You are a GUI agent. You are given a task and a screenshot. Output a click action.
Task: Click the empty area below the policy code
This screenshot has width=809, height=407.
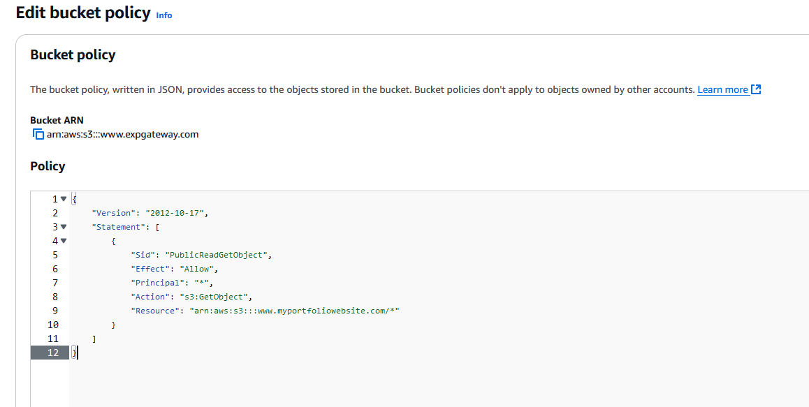tap(439, 383)
